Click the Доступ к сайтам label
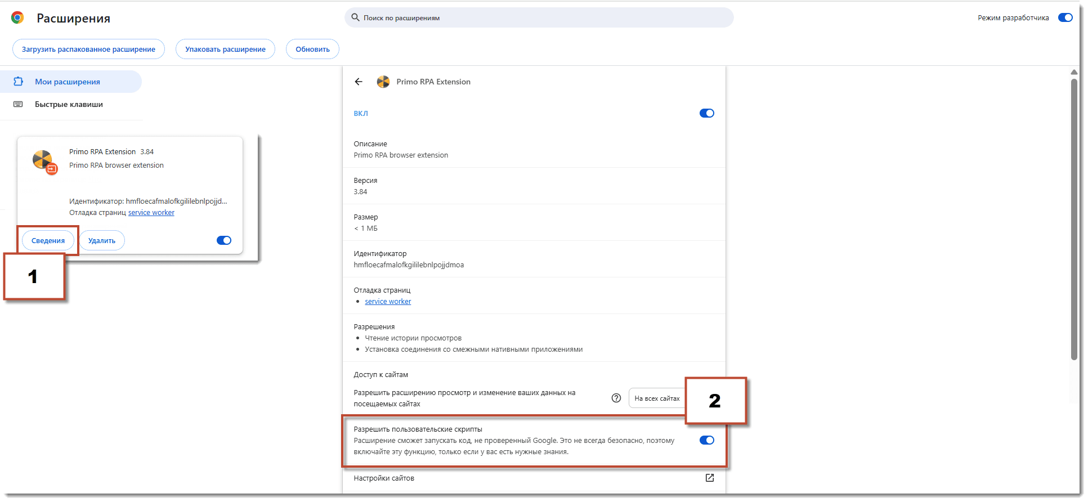This screenshot has height=502, width=1088. tap(381, 374)
